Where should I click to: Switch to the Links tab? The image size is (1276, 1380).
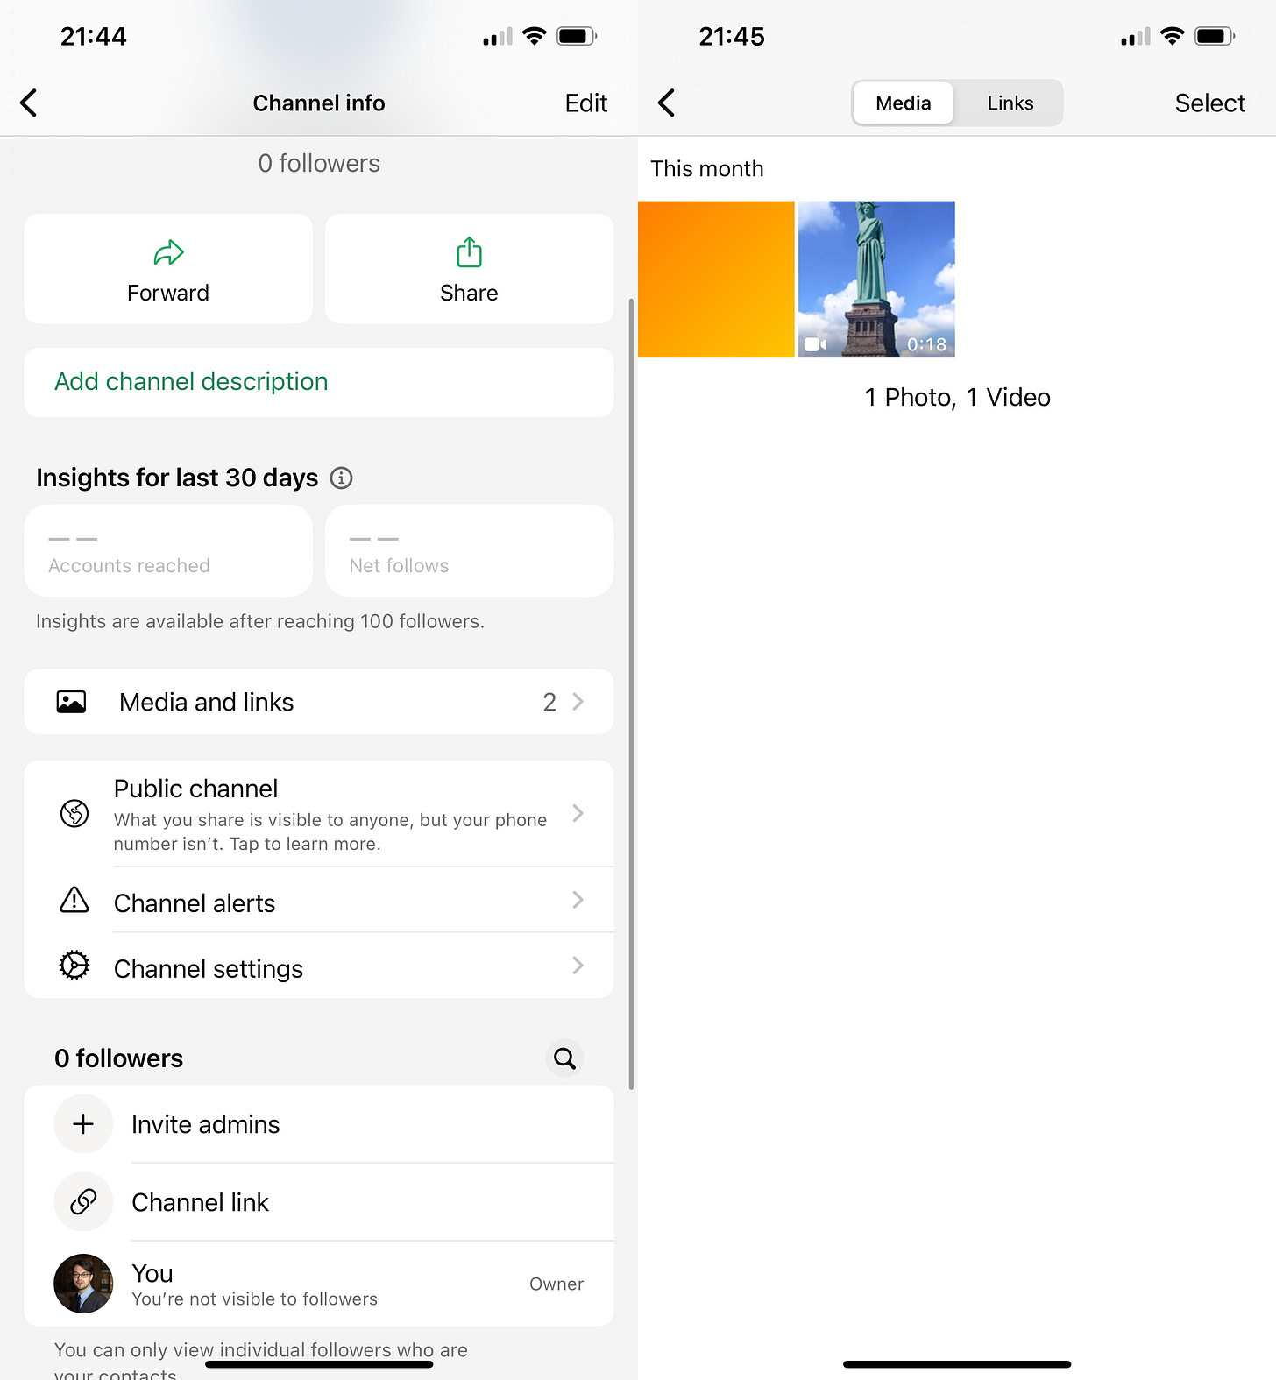[x=1010, y=103]
